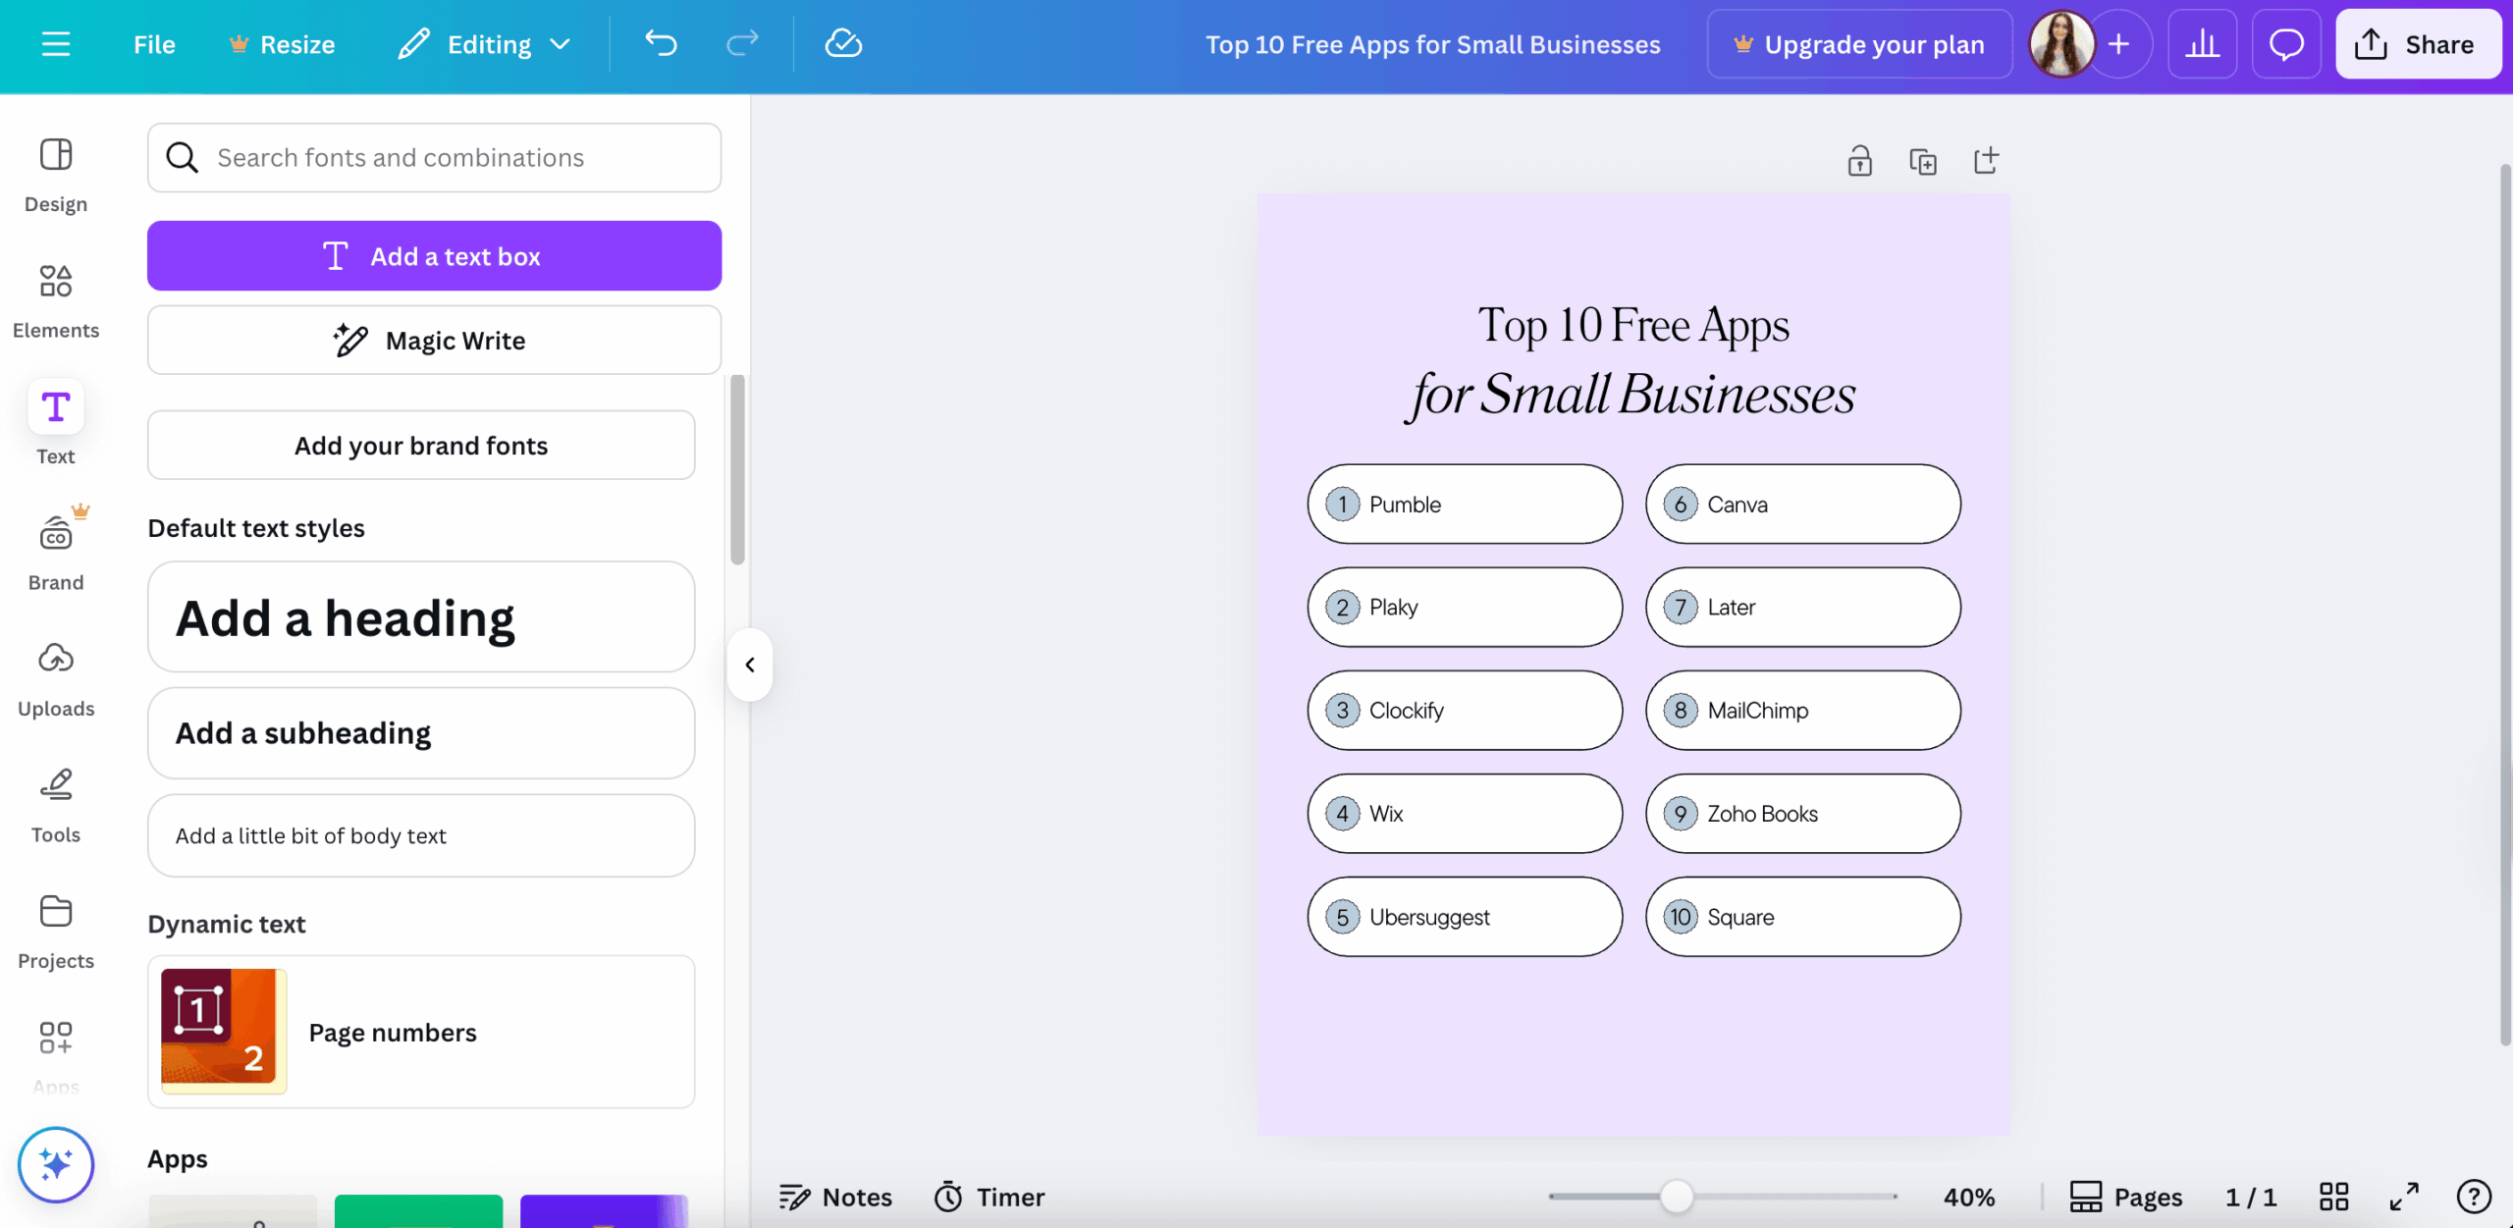Select the Later list item

(1803, 608)
